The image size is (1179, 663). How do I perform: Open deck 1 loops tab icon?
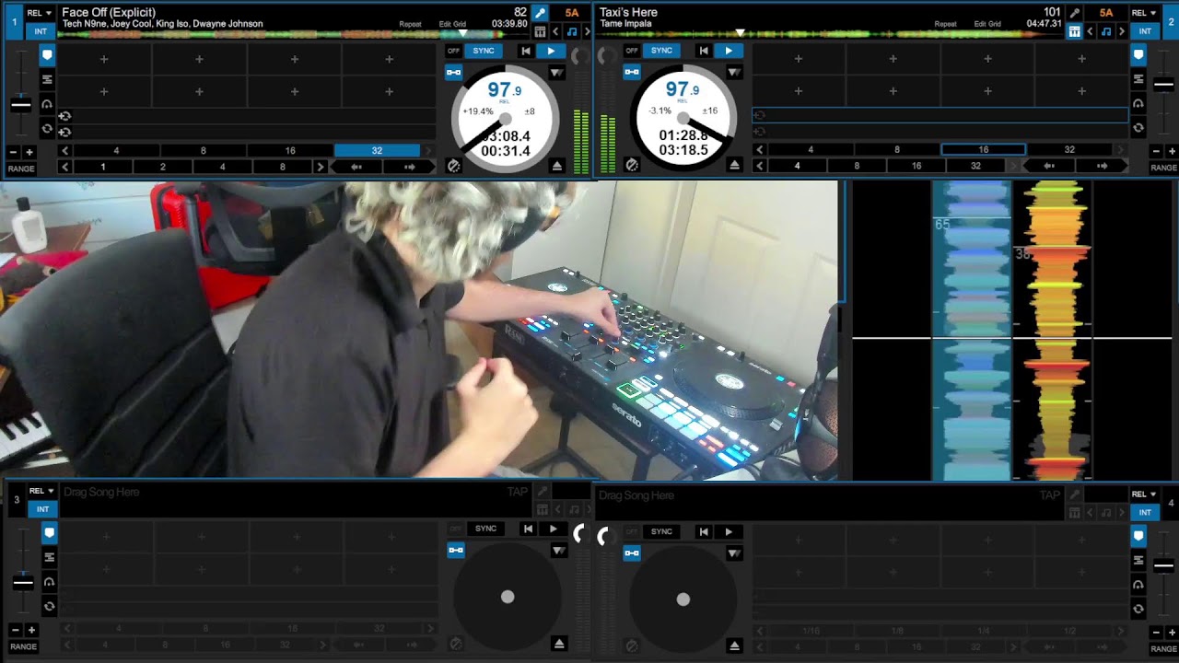(x=47, y=129)
